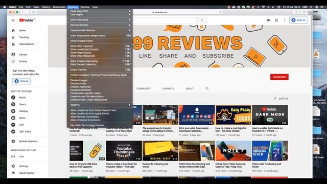Image resolution: width=327 pixels, height=184 pixels.
Task: Open Dark Mode video thumbnail
Action: pos(270,115)
